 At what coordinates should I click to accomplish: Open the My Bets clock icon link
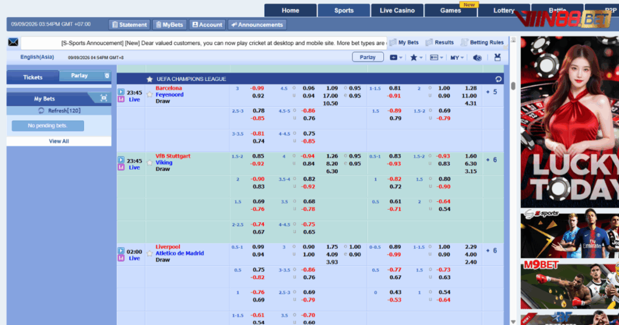393,42
